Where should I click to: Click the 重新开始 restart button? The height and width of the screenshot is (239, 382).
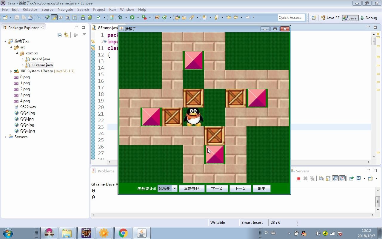coord(192,189)
